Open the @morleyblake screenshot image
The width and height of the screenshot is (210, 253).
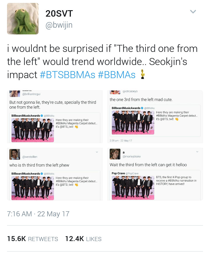[x=155, y=174]
